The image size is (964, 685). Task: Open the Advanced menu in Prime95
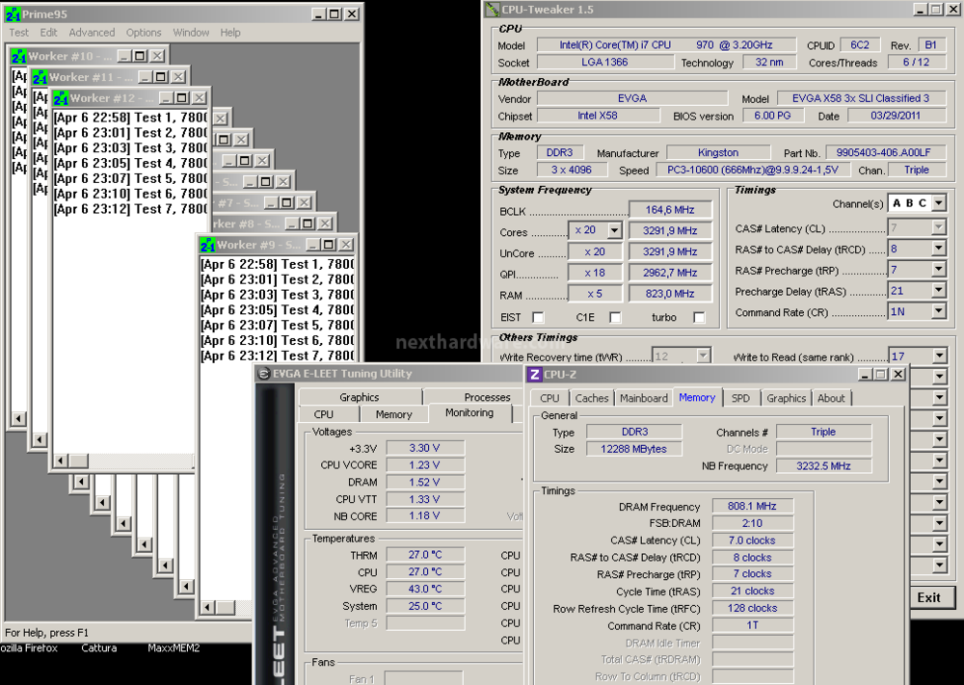tap(92, 33)
